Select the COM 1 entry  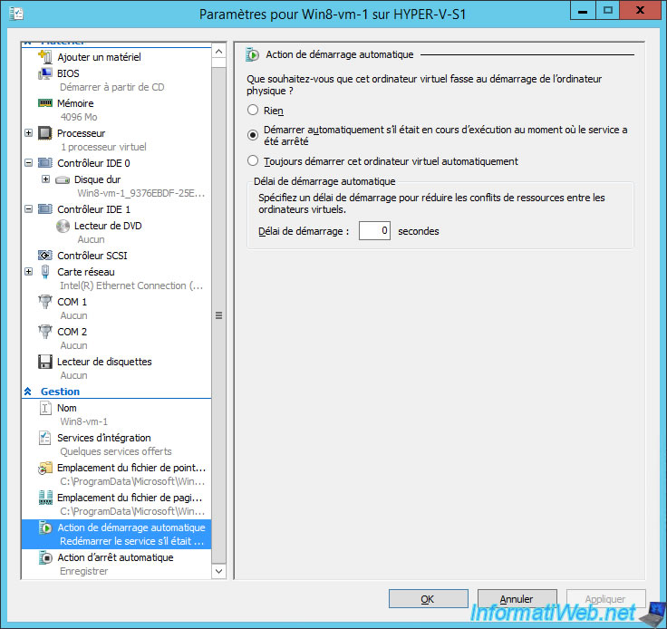(72, 302)
